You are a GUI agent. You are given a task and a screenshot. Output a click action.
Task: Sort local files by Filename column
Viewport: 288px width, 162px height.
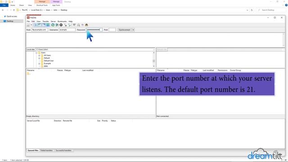(31, 70)
